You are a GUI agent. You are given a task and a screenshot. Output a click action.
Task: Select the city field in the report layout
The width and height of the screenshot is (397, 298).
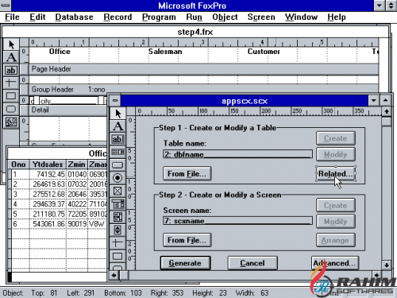click(x=68, y=101)
